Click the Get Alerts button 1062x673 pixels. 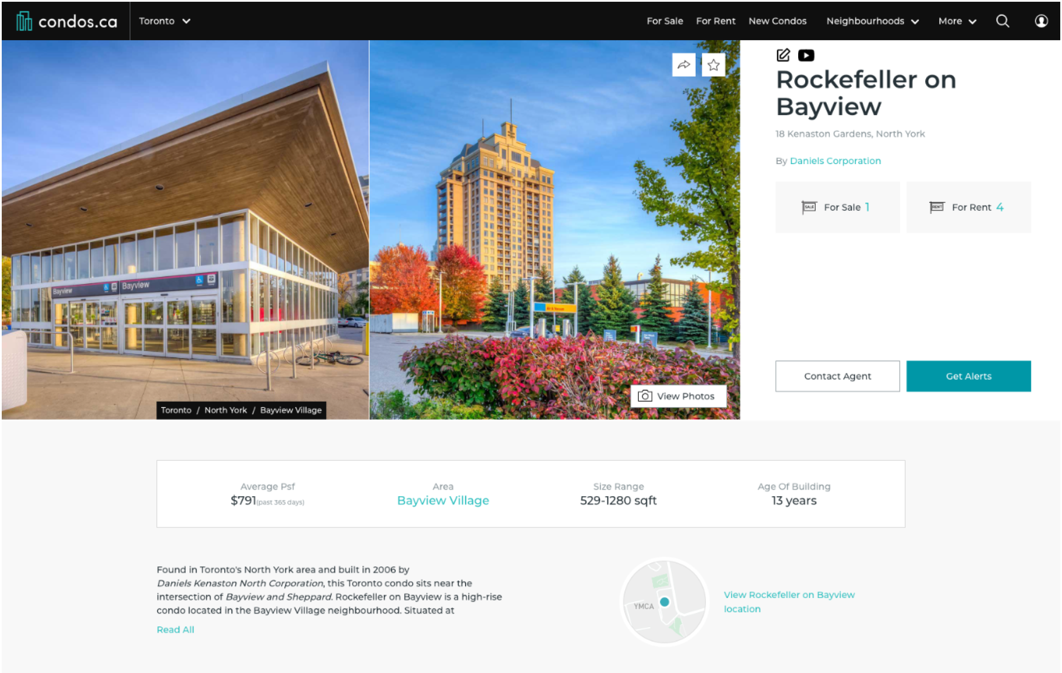coord(969,376)
